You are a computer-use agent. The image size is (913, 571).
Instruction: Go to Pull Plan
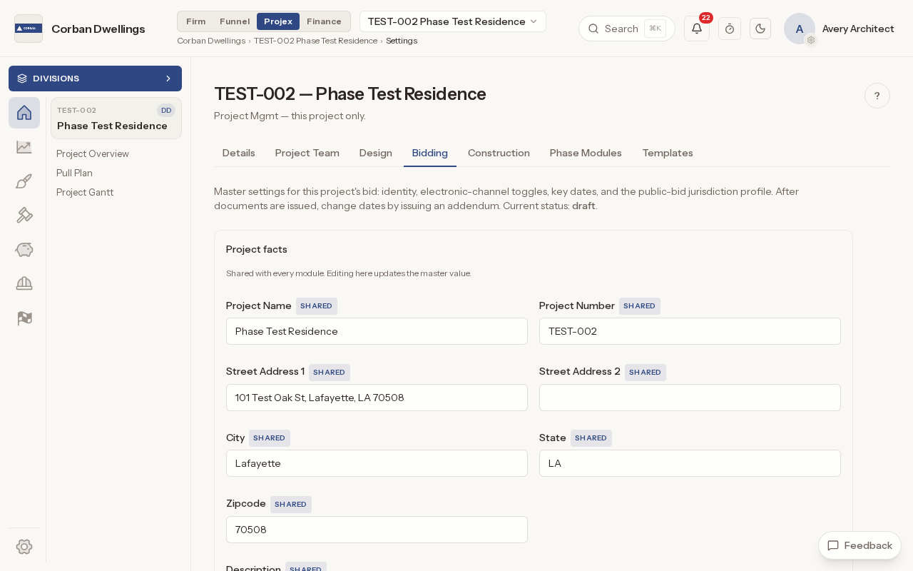(74, 173)
